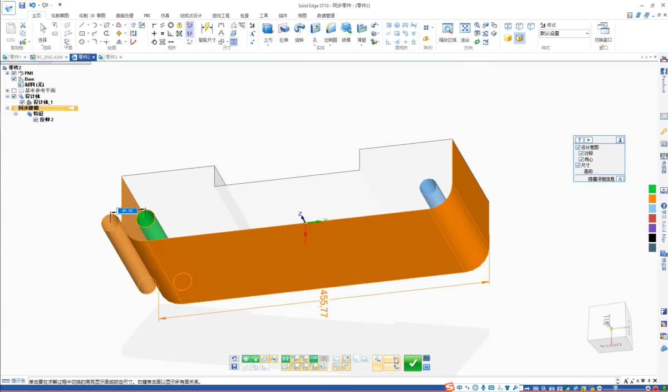
Task: Select the line drawing tool
Action: click(82, 25)
